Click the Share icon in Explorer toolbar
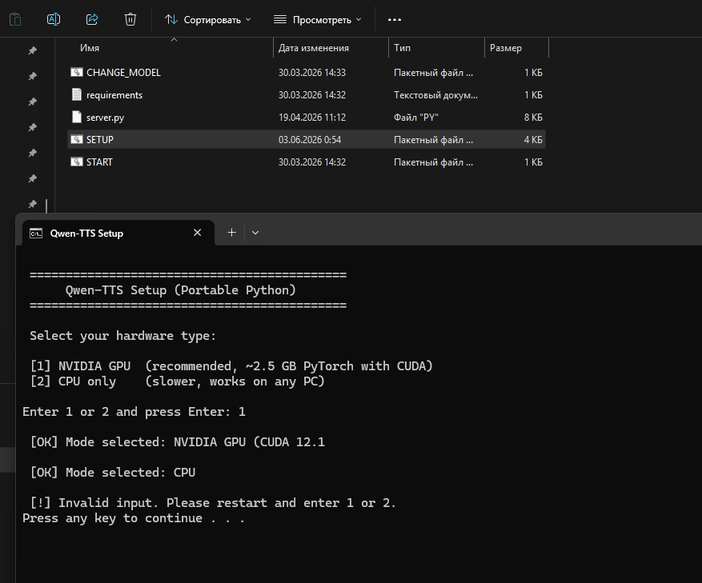Viewport: 702px width, 583px height. click(92, 19)
